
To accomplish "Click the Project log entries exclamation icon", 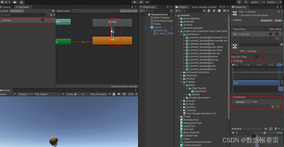I will point(219,11).
